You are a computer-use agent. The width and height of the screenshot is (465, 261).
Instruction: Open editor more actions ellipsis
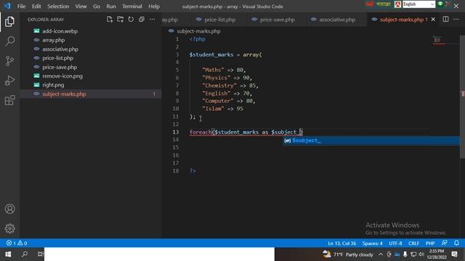pyautogui.click(x=456, y=20)
